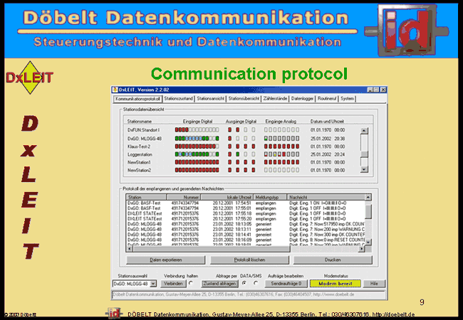Click date 25.01.2002 20:38 in station overview
This screenshot has height=320, width=463.
328,139
